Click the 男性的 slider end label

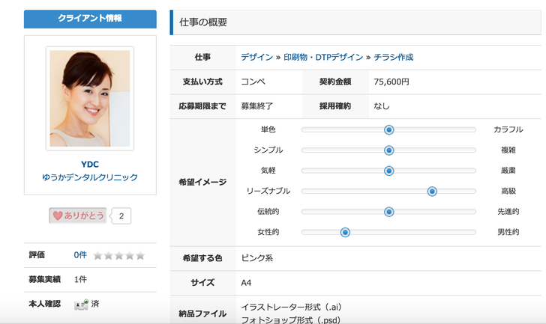tap(508, 232)
